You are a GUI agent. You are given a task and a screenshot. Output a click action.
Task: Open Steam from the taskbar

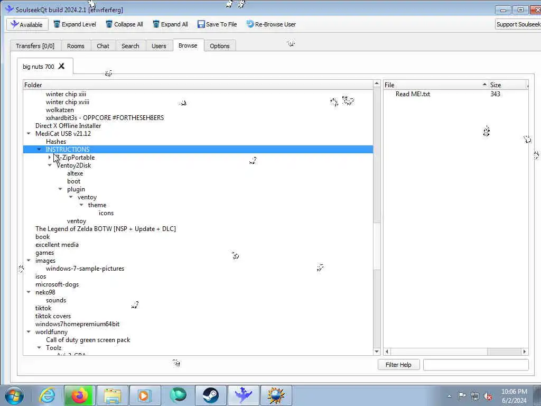[210, 395]
